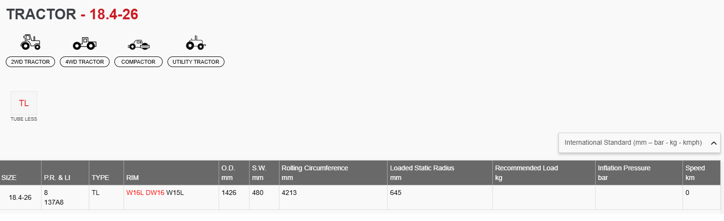Click the P.R. & LI column header
724x221 pixels.
click(x=57, y=178)
